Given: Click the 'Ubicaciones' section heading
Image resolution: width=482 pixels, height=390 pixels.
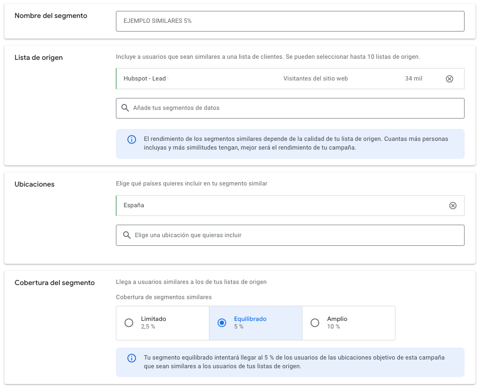Looking at the screenshot, I should pos(34,184).
